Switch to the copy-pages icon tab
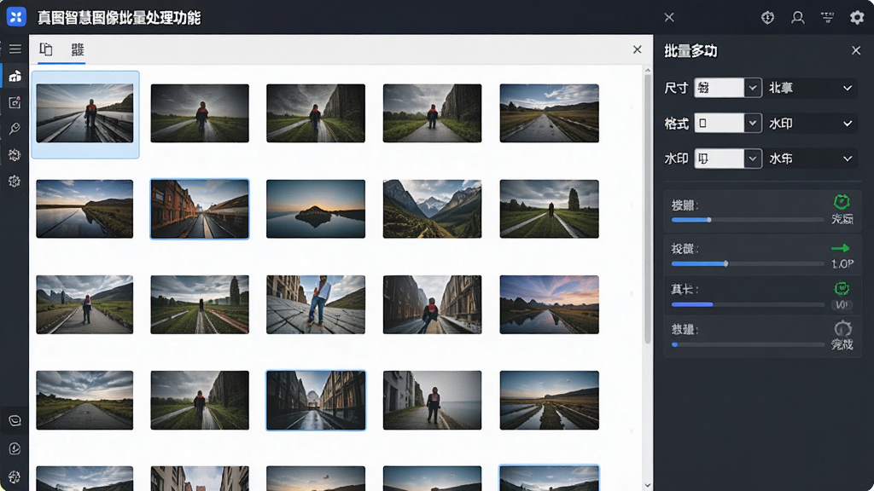Viewport: 874px width, 491px height. (x=46, y=49)
